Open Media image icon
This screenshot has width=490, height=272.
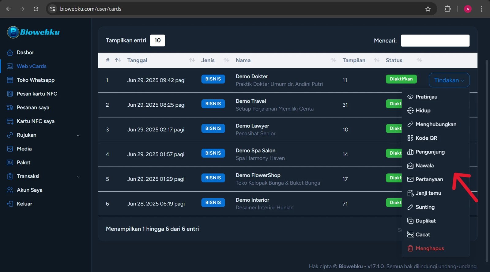point(10,149)
